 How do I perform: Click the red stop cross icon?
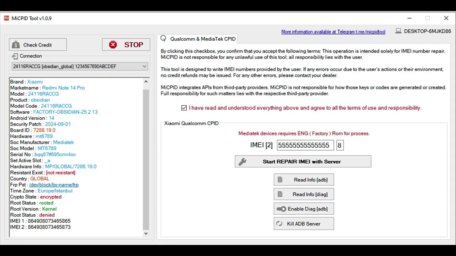click(113, 44)
